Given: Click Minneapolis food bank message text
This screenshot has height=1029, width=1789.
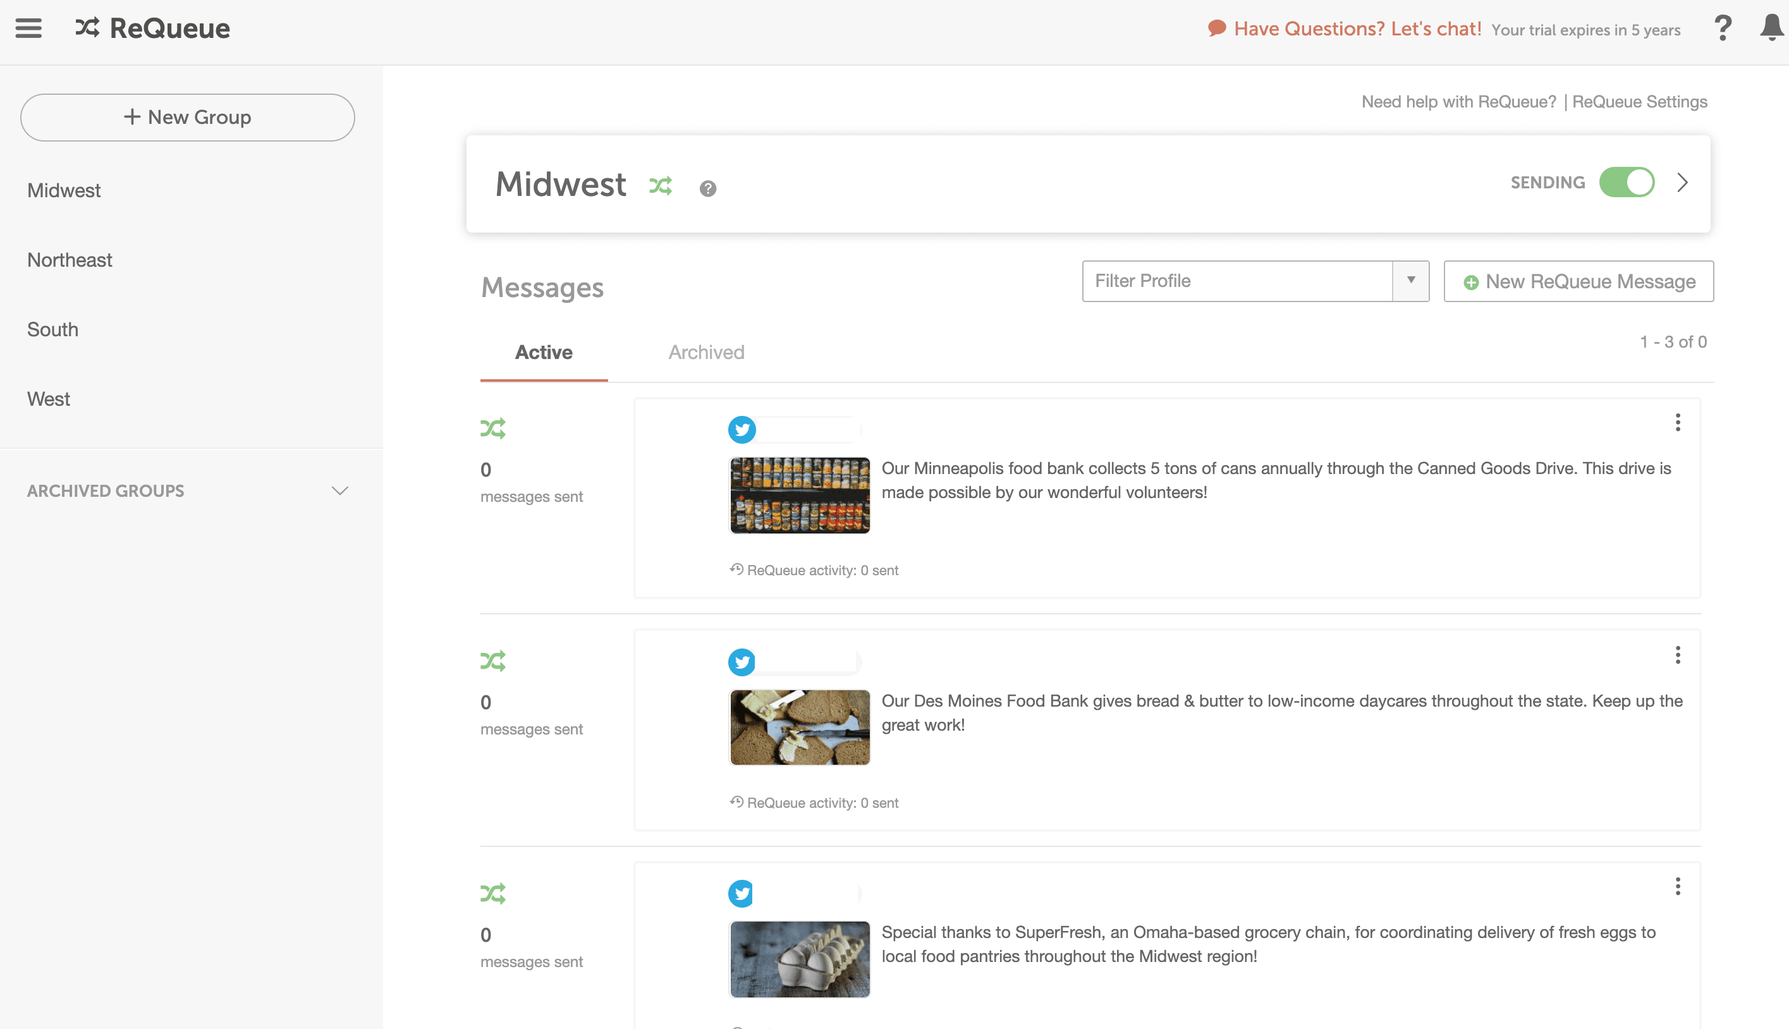Looking at the screenshot, I should click(x=1276, y=480).
